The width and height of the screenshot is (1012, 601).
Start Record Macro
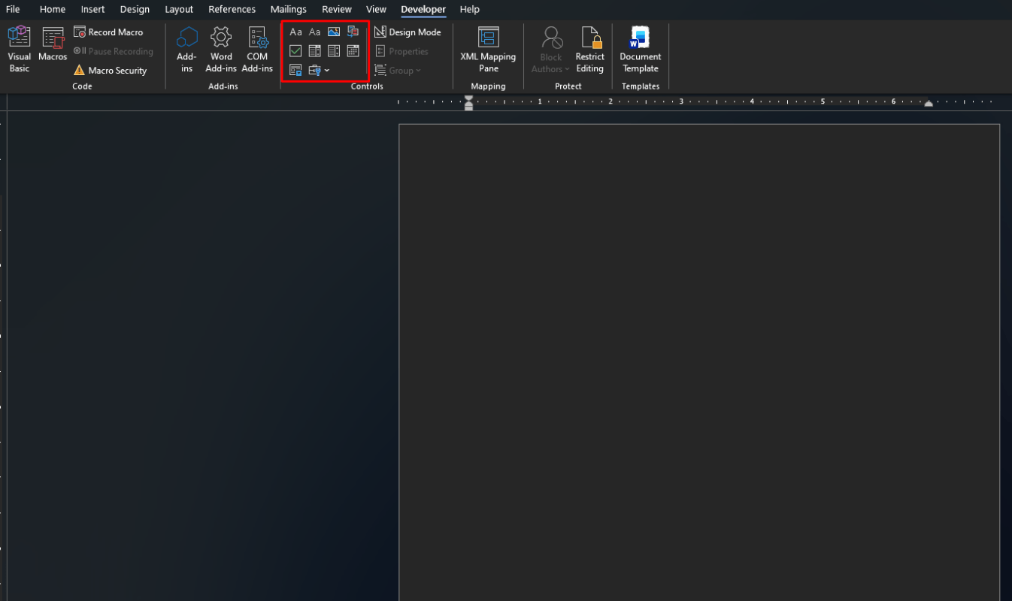click(x=108, y=32)
